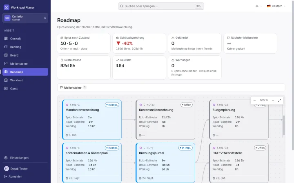Click the Abmelden logout arrow icon

pyautogui.click(x=6, y=176)
